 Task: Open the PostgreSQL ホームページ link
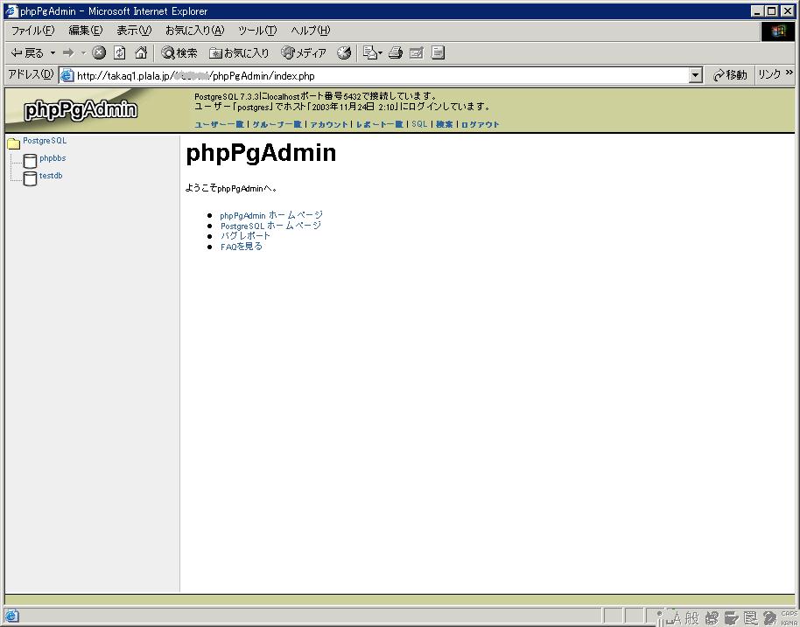(x=271, y=226)
